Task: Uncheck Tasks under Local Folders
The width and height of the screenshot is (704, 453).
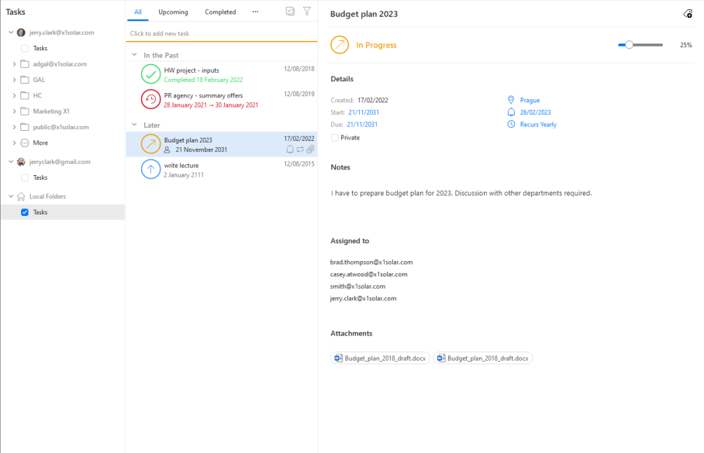Action: pyautogui.click(x=25, y=212)
